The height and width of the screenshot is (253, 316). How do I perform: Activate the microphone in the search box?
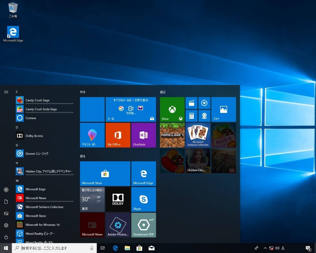tap(92, 248)
